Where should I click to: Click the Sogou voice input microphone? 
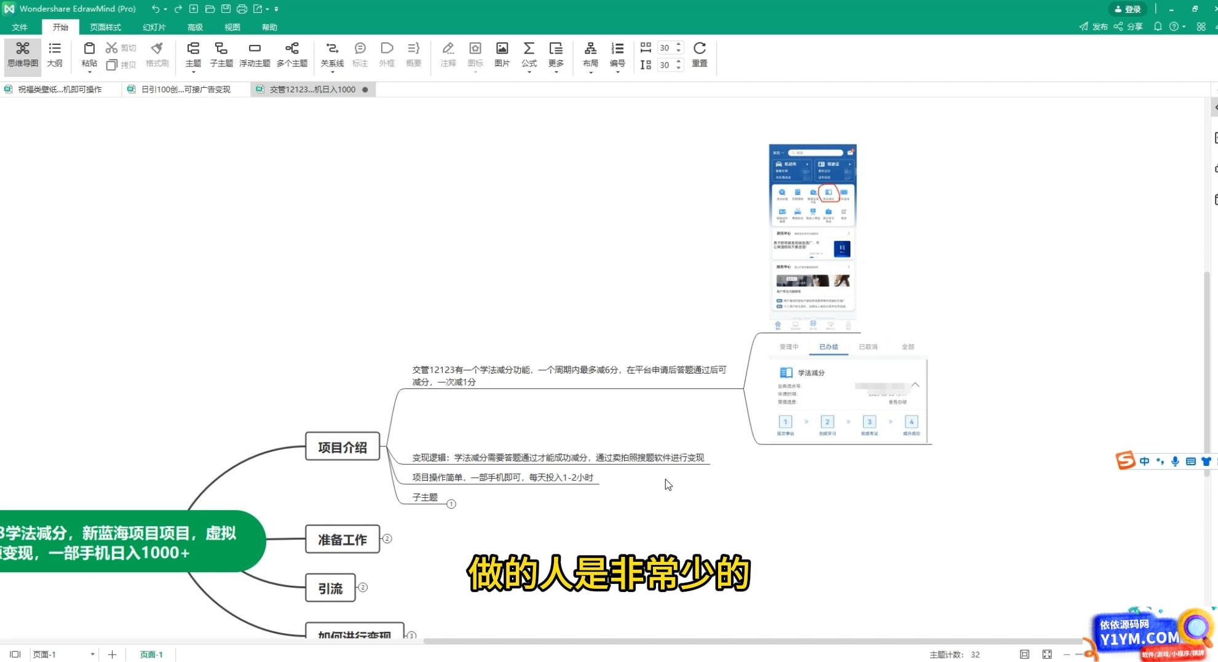click(1175, 461)
